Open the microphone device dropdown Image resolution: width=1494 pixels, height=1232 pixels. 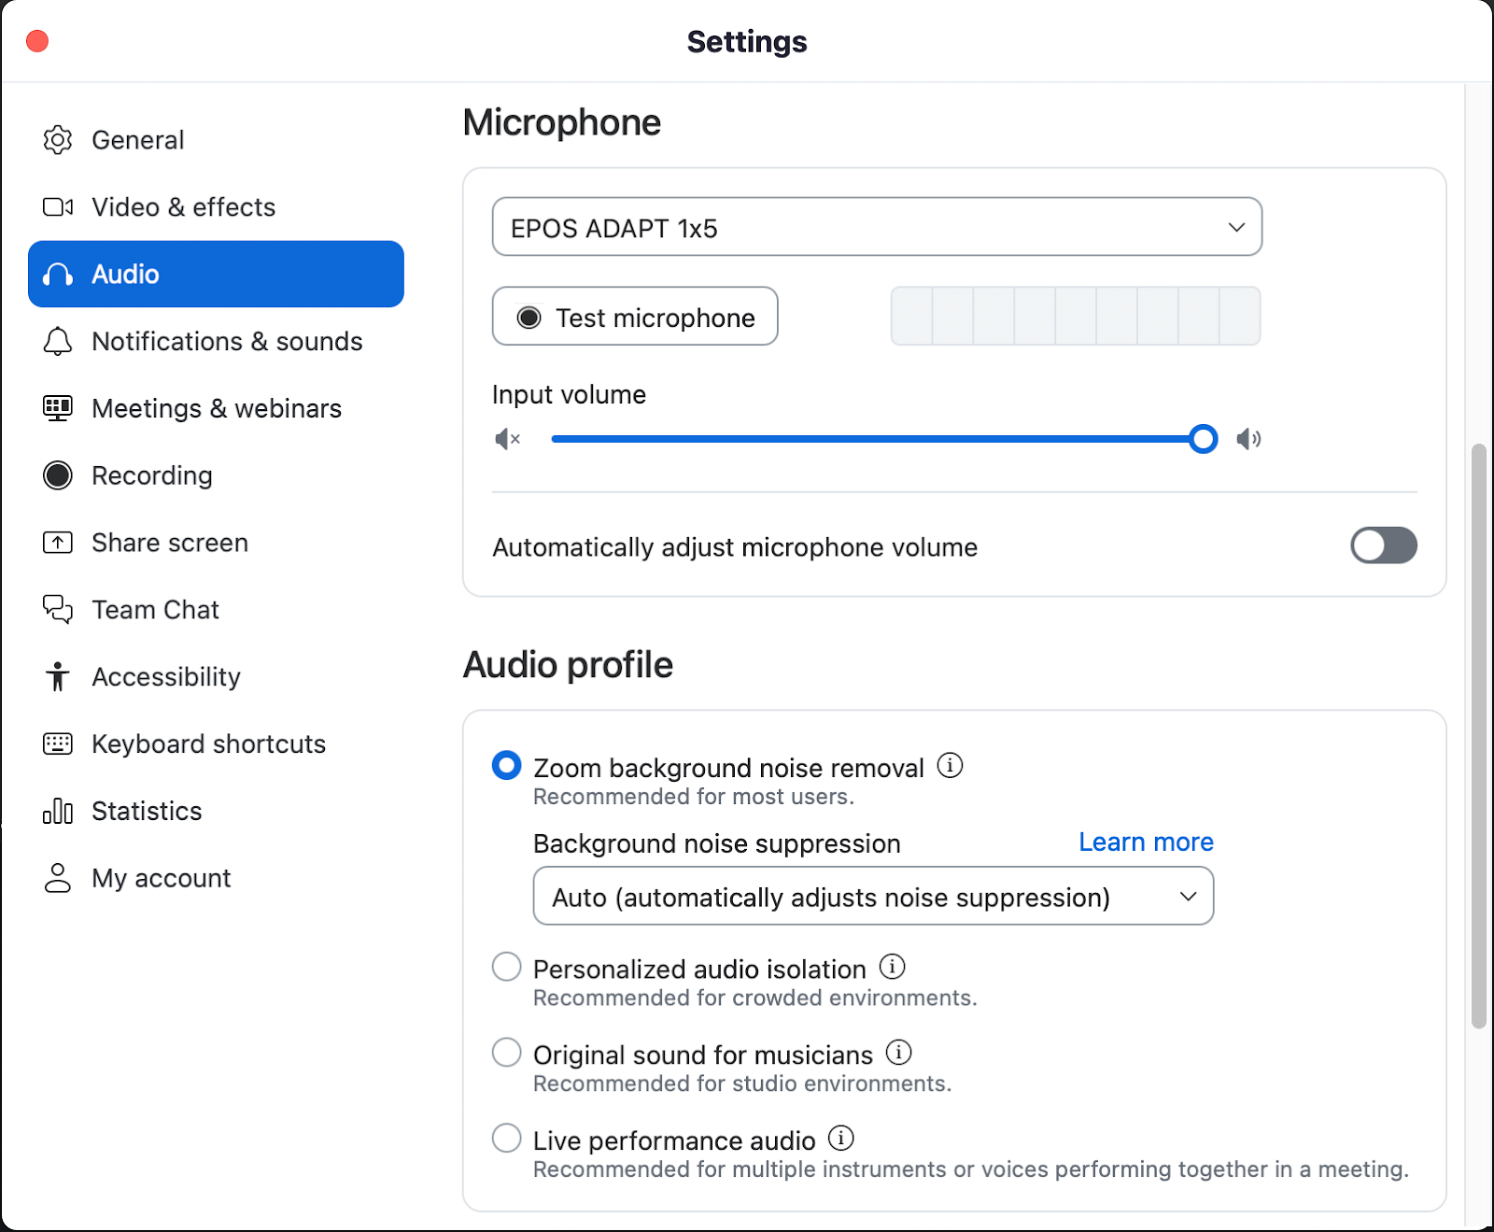[877, 226]
